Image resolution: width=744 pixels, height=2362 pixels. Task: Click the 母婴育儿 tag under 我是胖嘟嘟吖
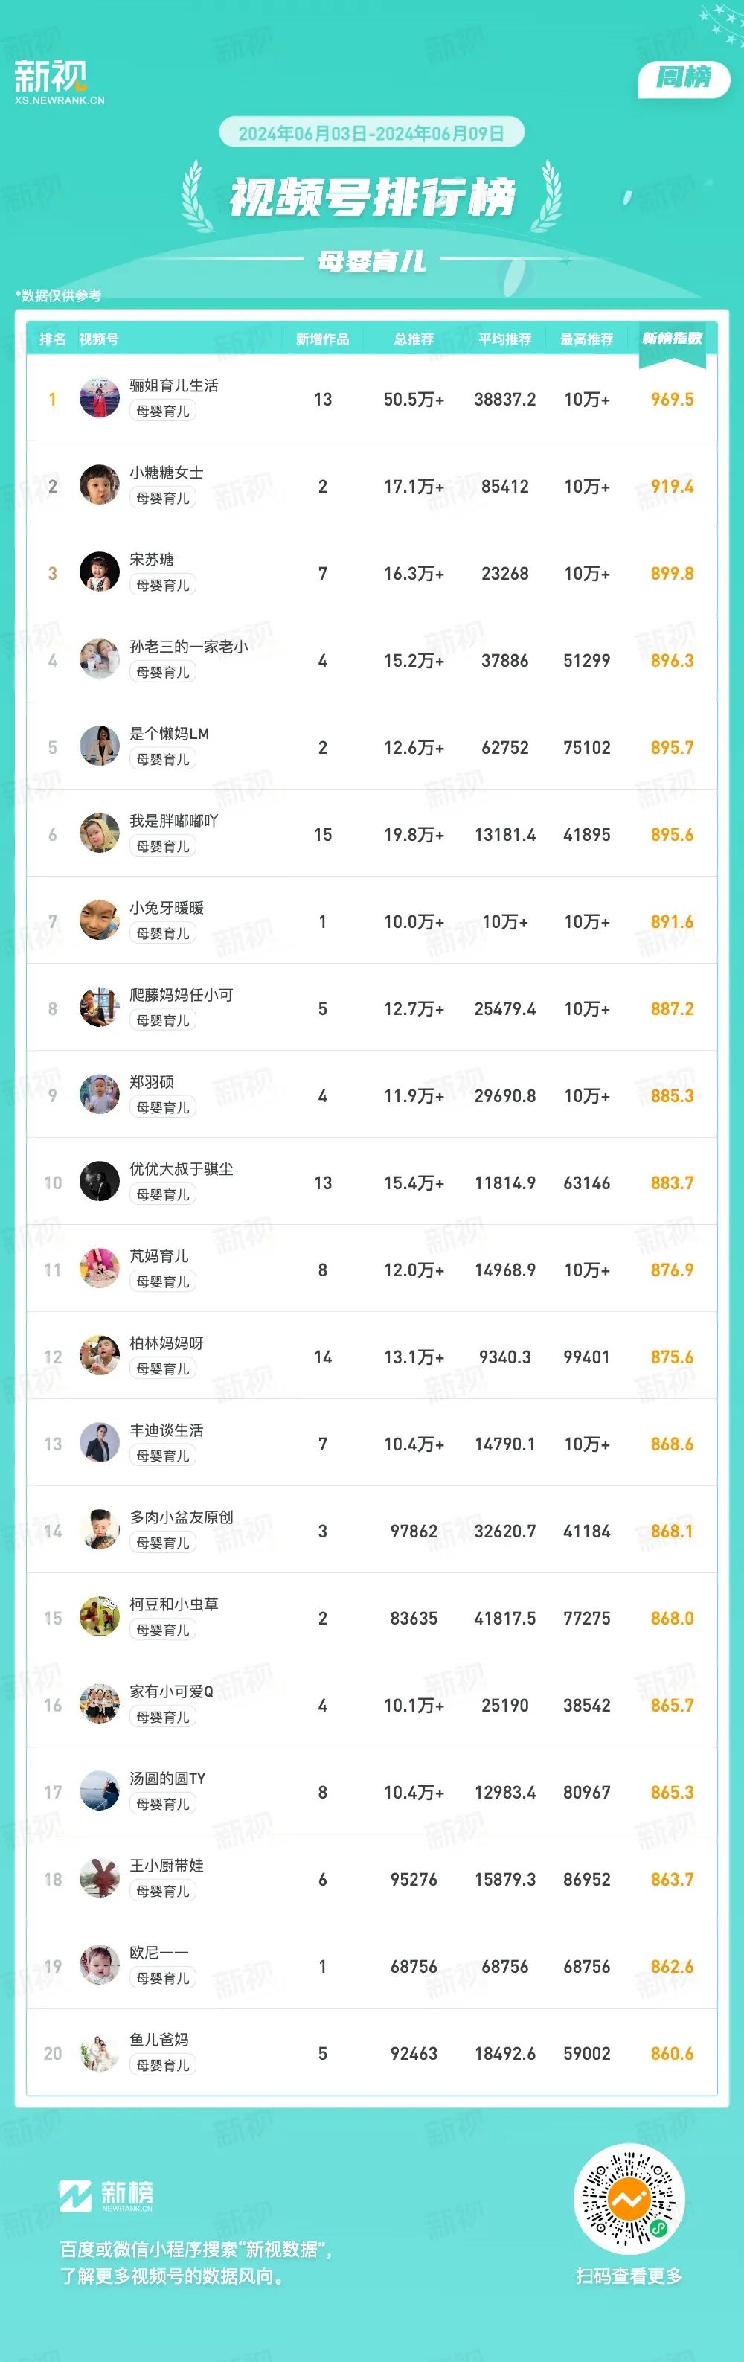[162, 846]
